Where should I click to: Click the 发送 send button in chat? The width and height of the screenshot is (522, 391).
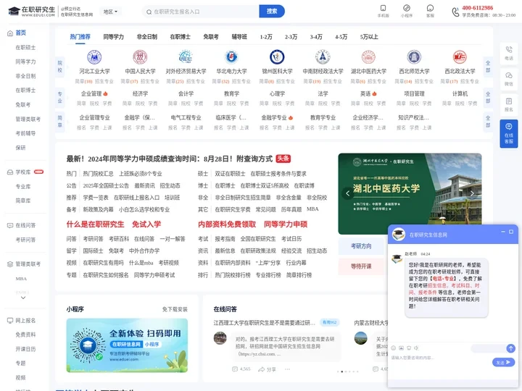pos(503,363)
